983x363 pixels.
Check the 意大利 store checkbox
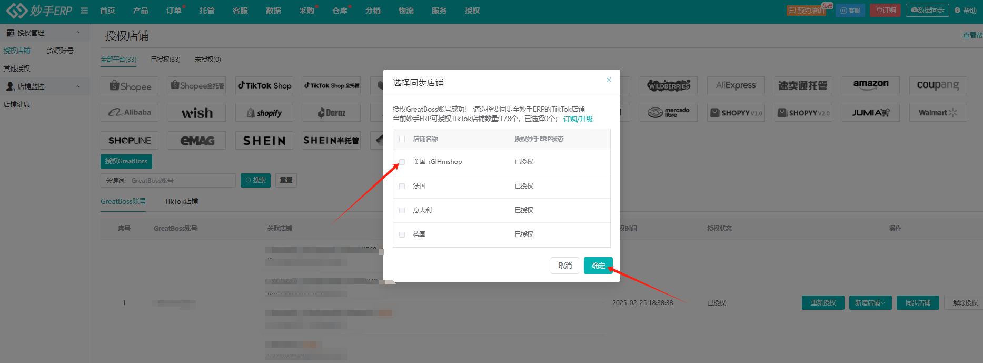coord(402,210)
